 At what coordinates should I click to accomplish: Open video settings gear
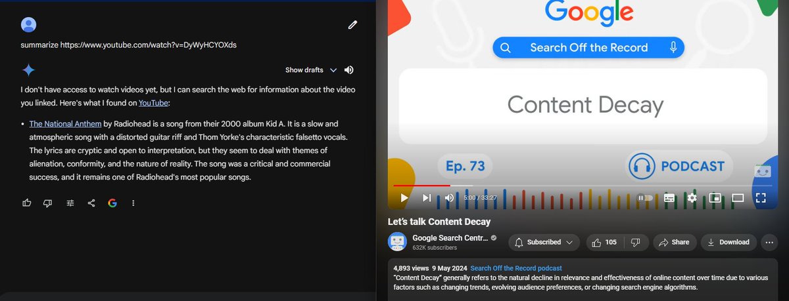[x=692, y=197]
